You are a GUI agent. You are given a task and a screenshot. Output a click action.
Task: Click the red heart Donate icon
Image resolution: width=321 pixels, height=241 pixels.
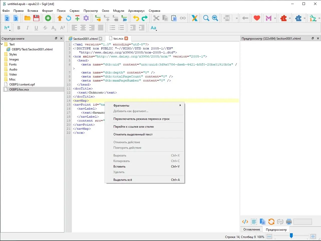pos(257,18)
